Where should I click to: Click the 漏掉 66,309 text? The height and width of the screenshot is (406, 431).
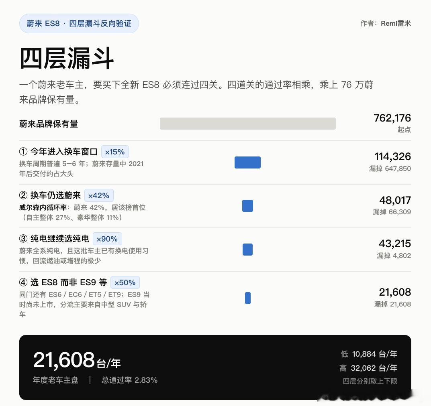pos(392,212)
